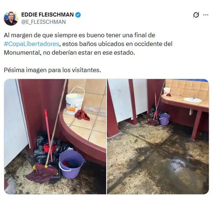Image resolution: width=213 pixels, height=197 pixels.
Task: Open the EDDIE FLEISCHMAN display name
Action: tap(48, 15)
